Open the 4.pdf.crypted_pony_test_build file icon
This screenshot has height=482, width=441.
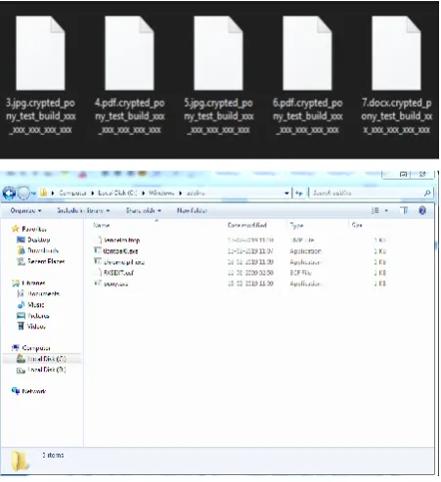(129, 53)
